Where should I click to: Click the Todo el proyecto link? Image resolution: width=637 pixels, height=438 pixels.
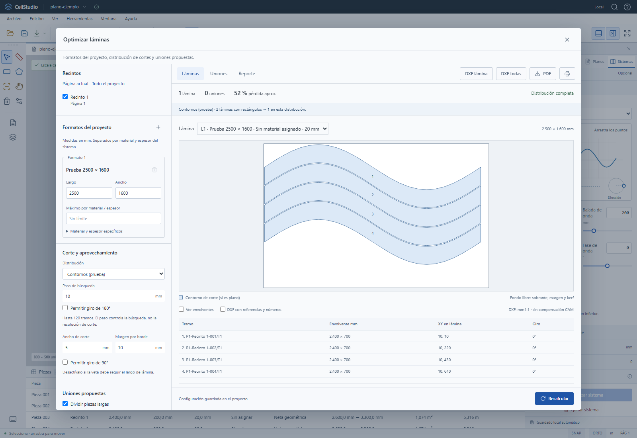108,84
